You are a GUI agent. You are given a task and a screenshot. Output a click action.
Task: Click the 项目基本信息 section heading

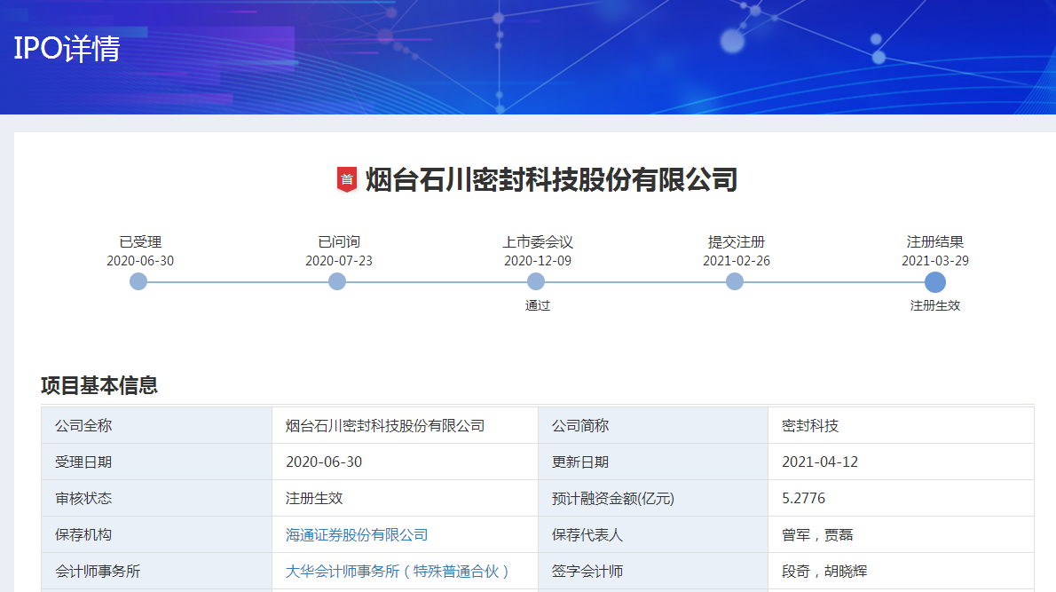pyautogui.click(x=99, y=385)
